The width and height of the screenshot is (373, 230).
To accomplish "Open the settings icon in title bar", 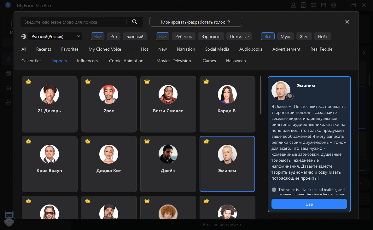I will [334, 5].
